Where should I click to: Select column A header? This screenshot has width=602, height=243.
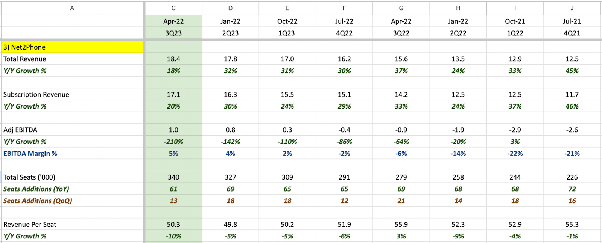[72, 8]
